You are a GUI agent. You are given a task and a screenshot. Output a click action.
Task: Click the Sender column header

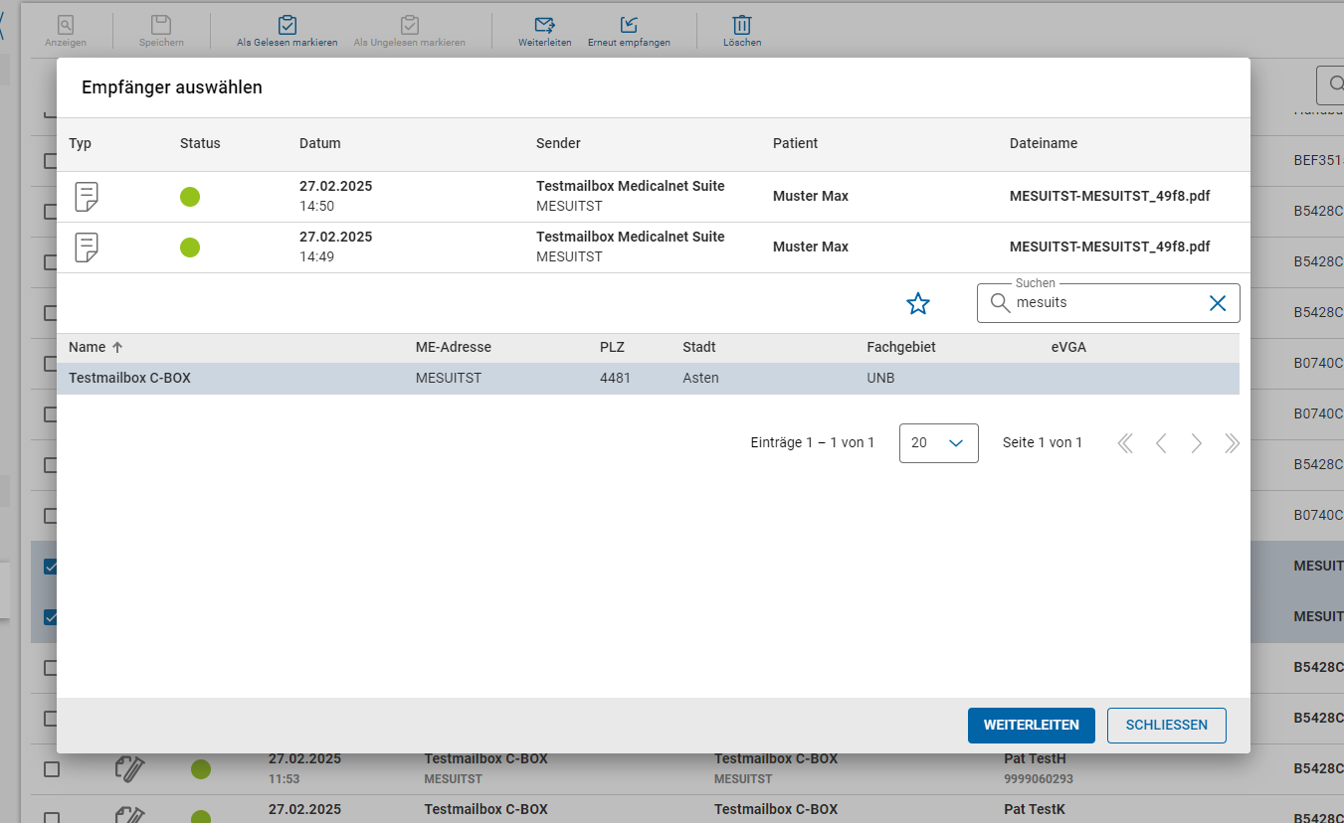[558, 143]
